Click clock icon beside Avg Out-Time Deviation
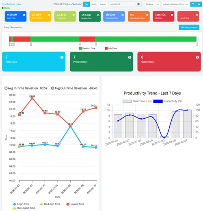The width and height of the screenshot is (203, 211). 52,88
